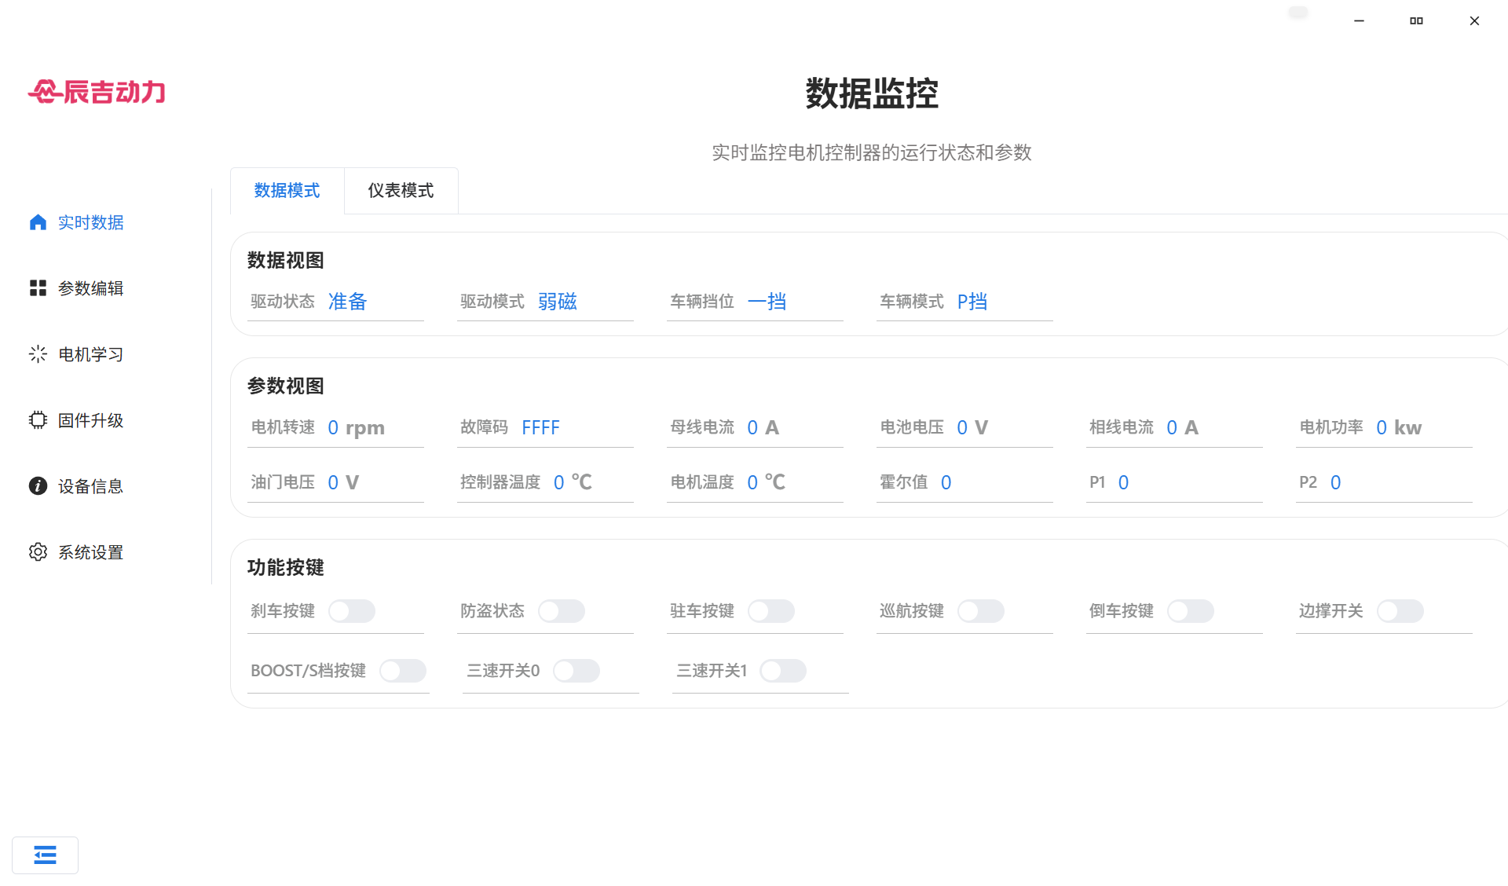This screenshot has width=1508, height=886.
Task: Switch to the 仪表模式 tab
Action: pyautogui.click(x=401, y=190)
